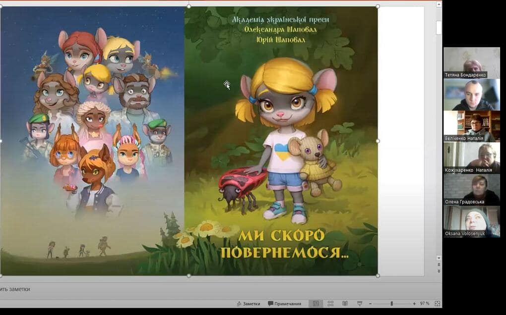Viewport: 506px width, 315px height.
Task: Click the zoom slider handle
Action: click(391, 304)
